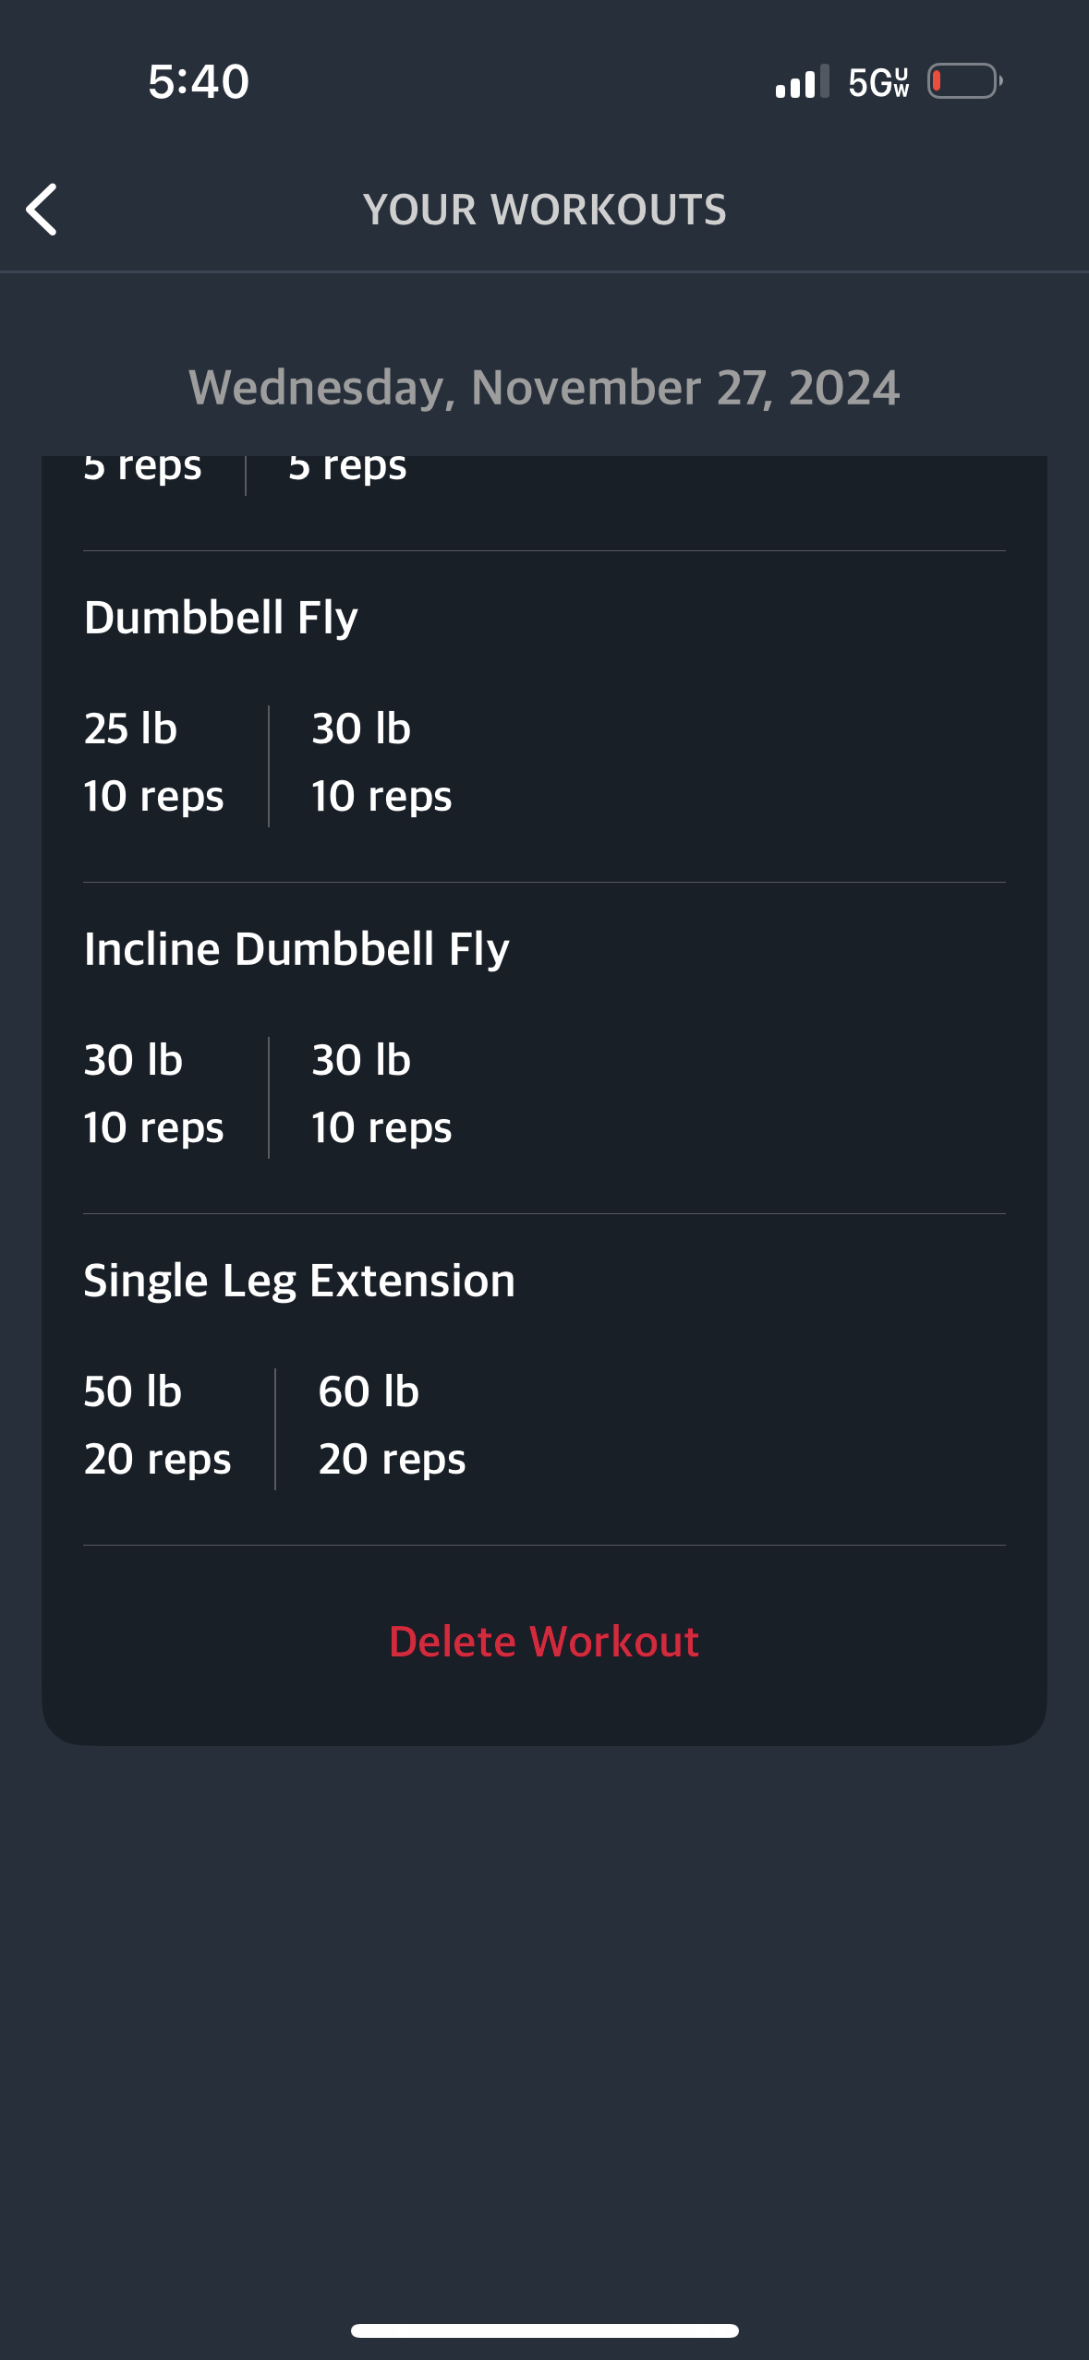Tap the 5G network status icon

point(878,82)
